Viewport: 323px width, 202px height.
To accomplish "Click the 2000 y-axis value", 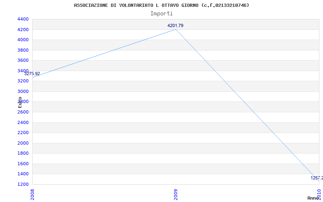I will point(23,143).
